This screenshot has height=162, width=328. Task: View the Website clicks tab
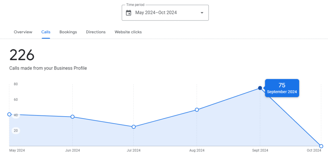tap(128, 32)
